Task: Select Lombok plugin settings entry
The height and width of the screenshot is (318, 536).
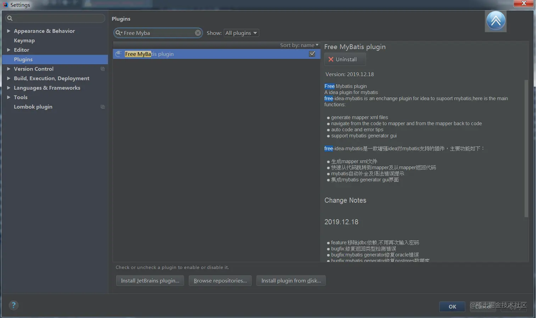Action: tap(33, 107)
